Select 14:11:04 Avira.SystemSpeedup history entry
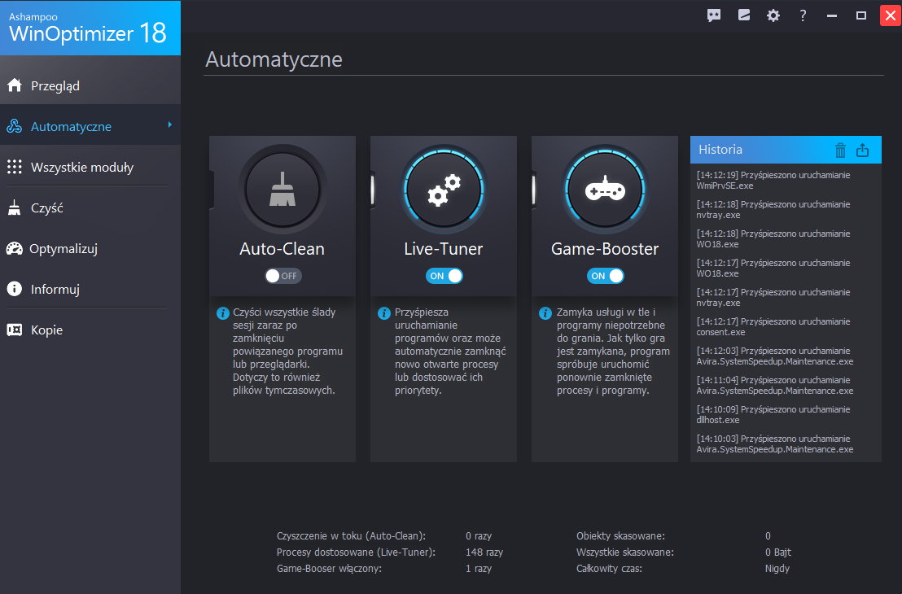Screen dimensions: 902x594 pyautogui.click(x=775, y=385)
